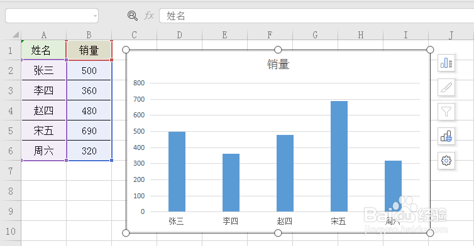Screen dimensions: 474x246
Task: Click the 张三 category axis label
Action: (x=176, y=222)
